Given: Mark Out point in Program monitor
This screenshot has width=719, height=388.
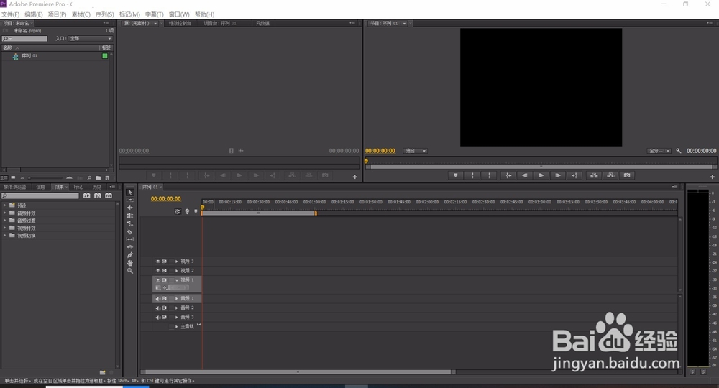Looking at the screenshot, I should pyautogui.click(x=489, y=175).
